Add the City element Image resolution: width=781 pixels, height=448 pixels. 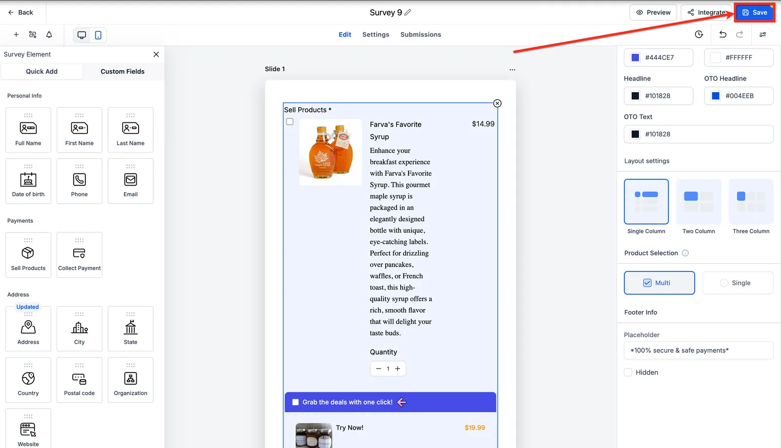coord(80,329)
